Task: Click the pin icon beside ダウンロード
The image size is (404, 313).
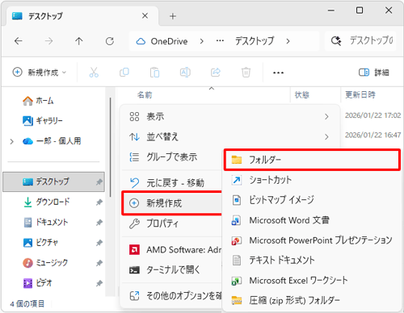Action: [x=99, y=202]
